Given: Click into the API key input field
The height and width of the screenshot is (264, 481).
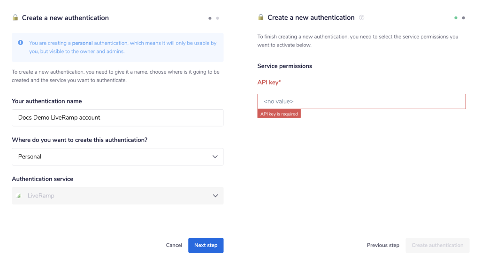Looking at the screenshot, I should [x=361, y=101].
